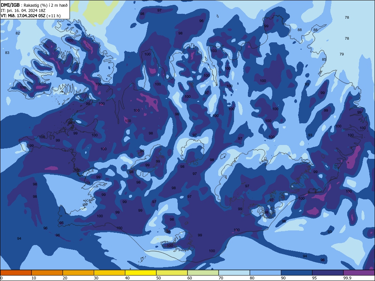Screen dimensions: 375x281
Task: Select the "80" legend tick label
Action: (252, 278)
